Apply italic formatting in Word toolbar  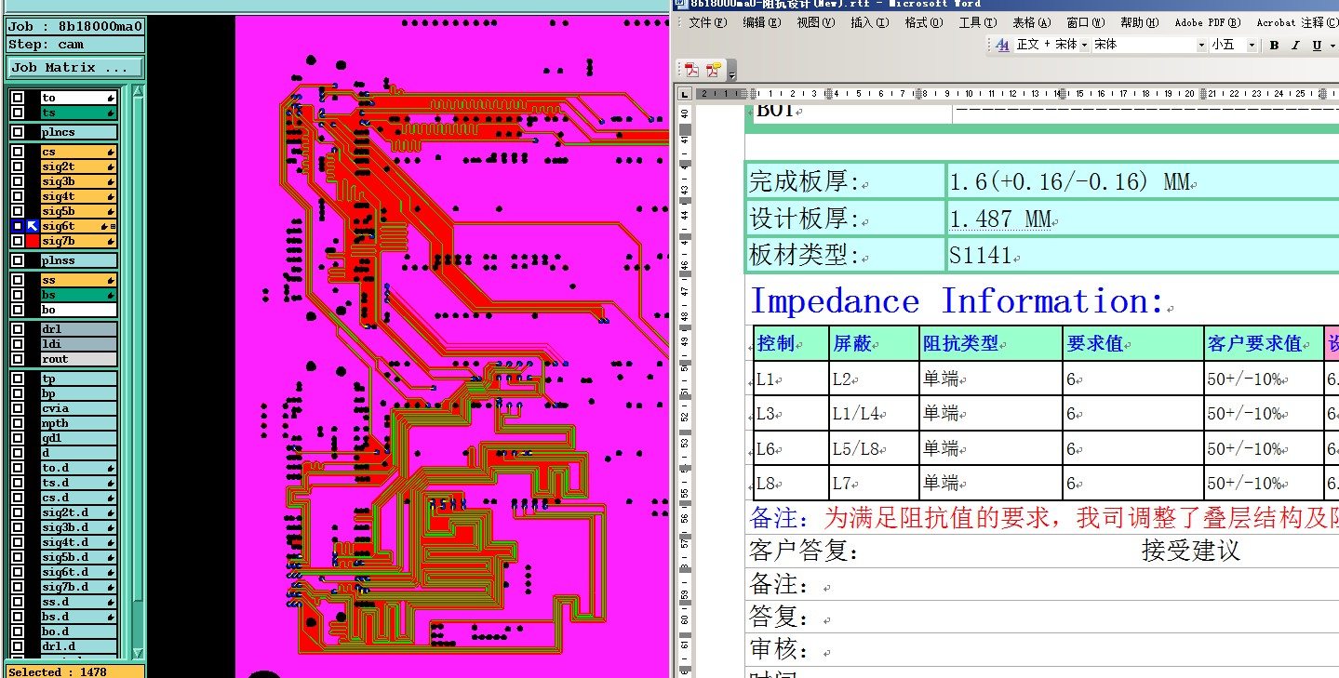tap(1295, 45)
